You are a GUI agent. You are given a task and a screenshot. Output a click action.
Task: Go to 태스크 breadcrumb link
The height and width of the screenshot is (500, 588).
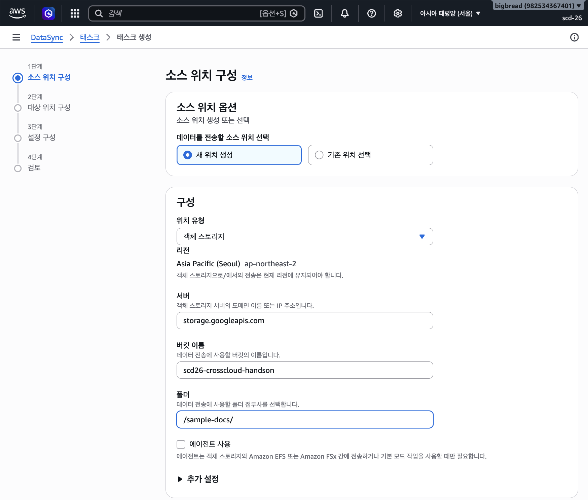(90, 37)
